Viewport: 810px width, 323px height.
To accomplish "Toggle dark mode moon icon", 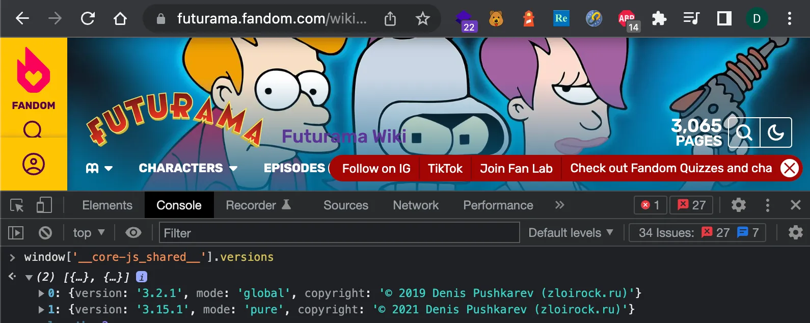I will click(x=776, y=132).
